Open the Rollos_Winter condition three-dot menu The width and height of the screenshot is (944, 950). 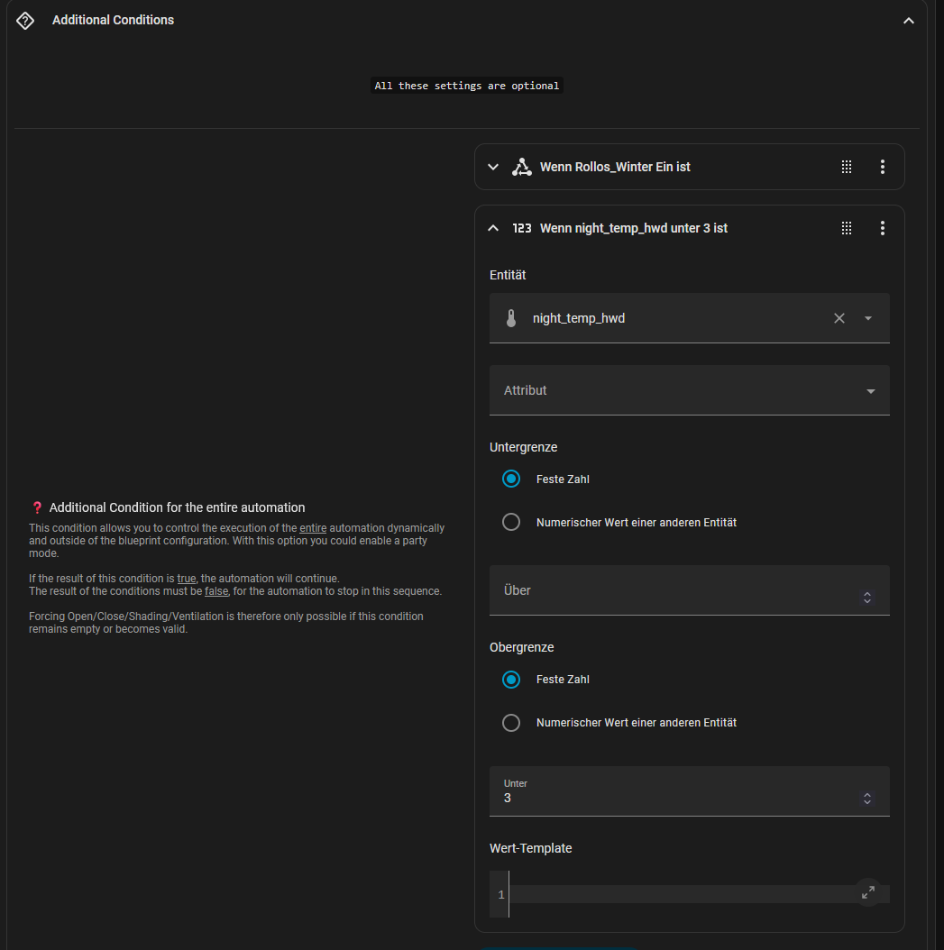pyautogui.click(x=882, y=167)
